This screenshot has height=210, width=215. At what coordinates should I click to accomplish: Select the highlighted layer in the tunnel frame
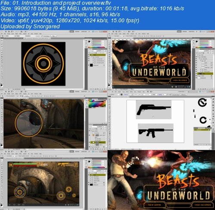click(x=98, y=142)
